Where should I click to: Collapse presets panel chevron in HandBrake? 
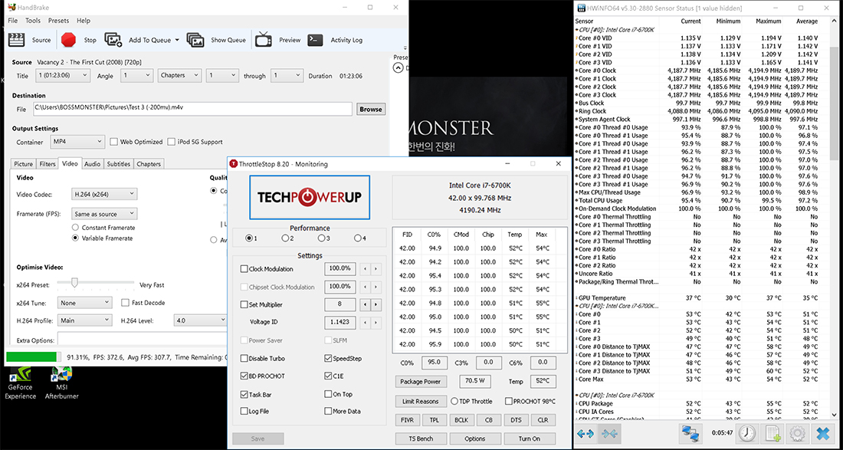398,67
